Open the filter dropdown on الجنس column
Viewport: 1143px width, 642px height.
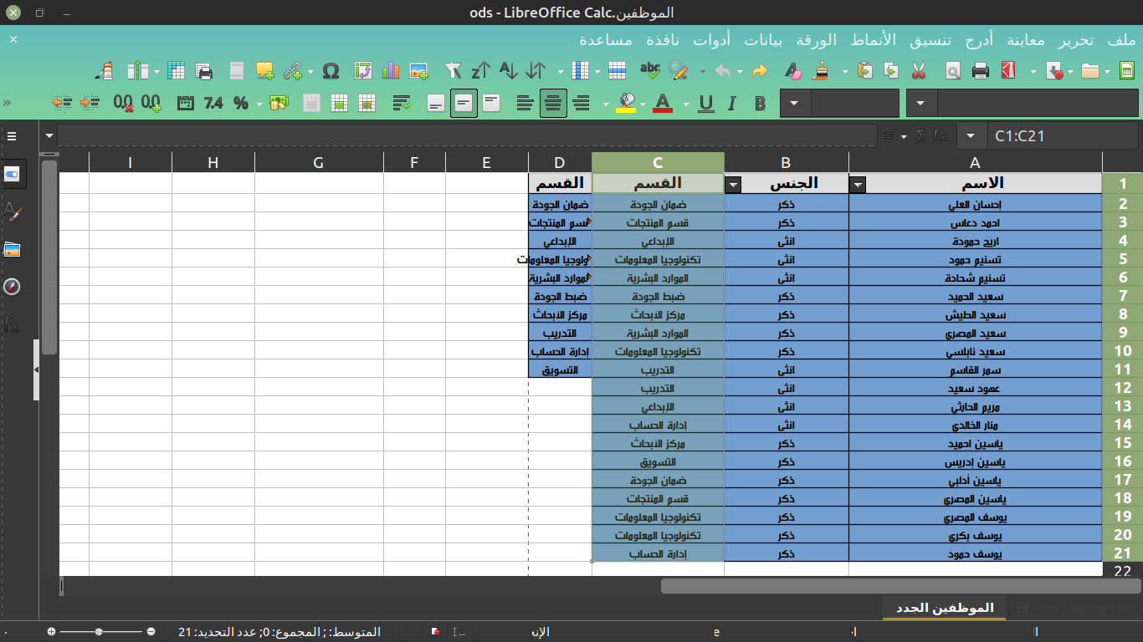[733, 185]
